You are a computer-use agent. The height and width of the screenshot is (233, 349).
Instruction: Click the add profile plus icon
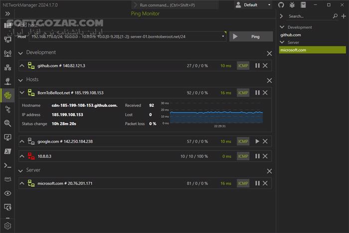tap(344, 16)
